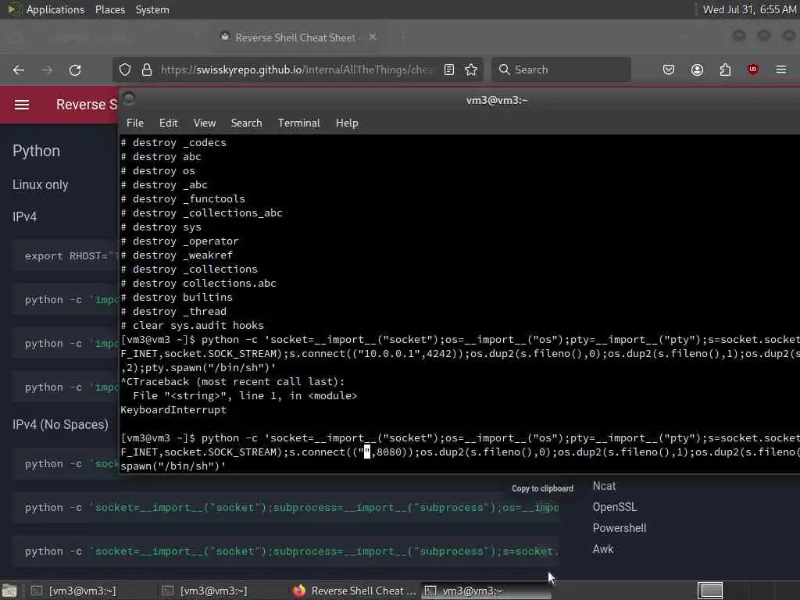Open the extensions puzzle icon

pyautogui.click(x=725, y=70)
